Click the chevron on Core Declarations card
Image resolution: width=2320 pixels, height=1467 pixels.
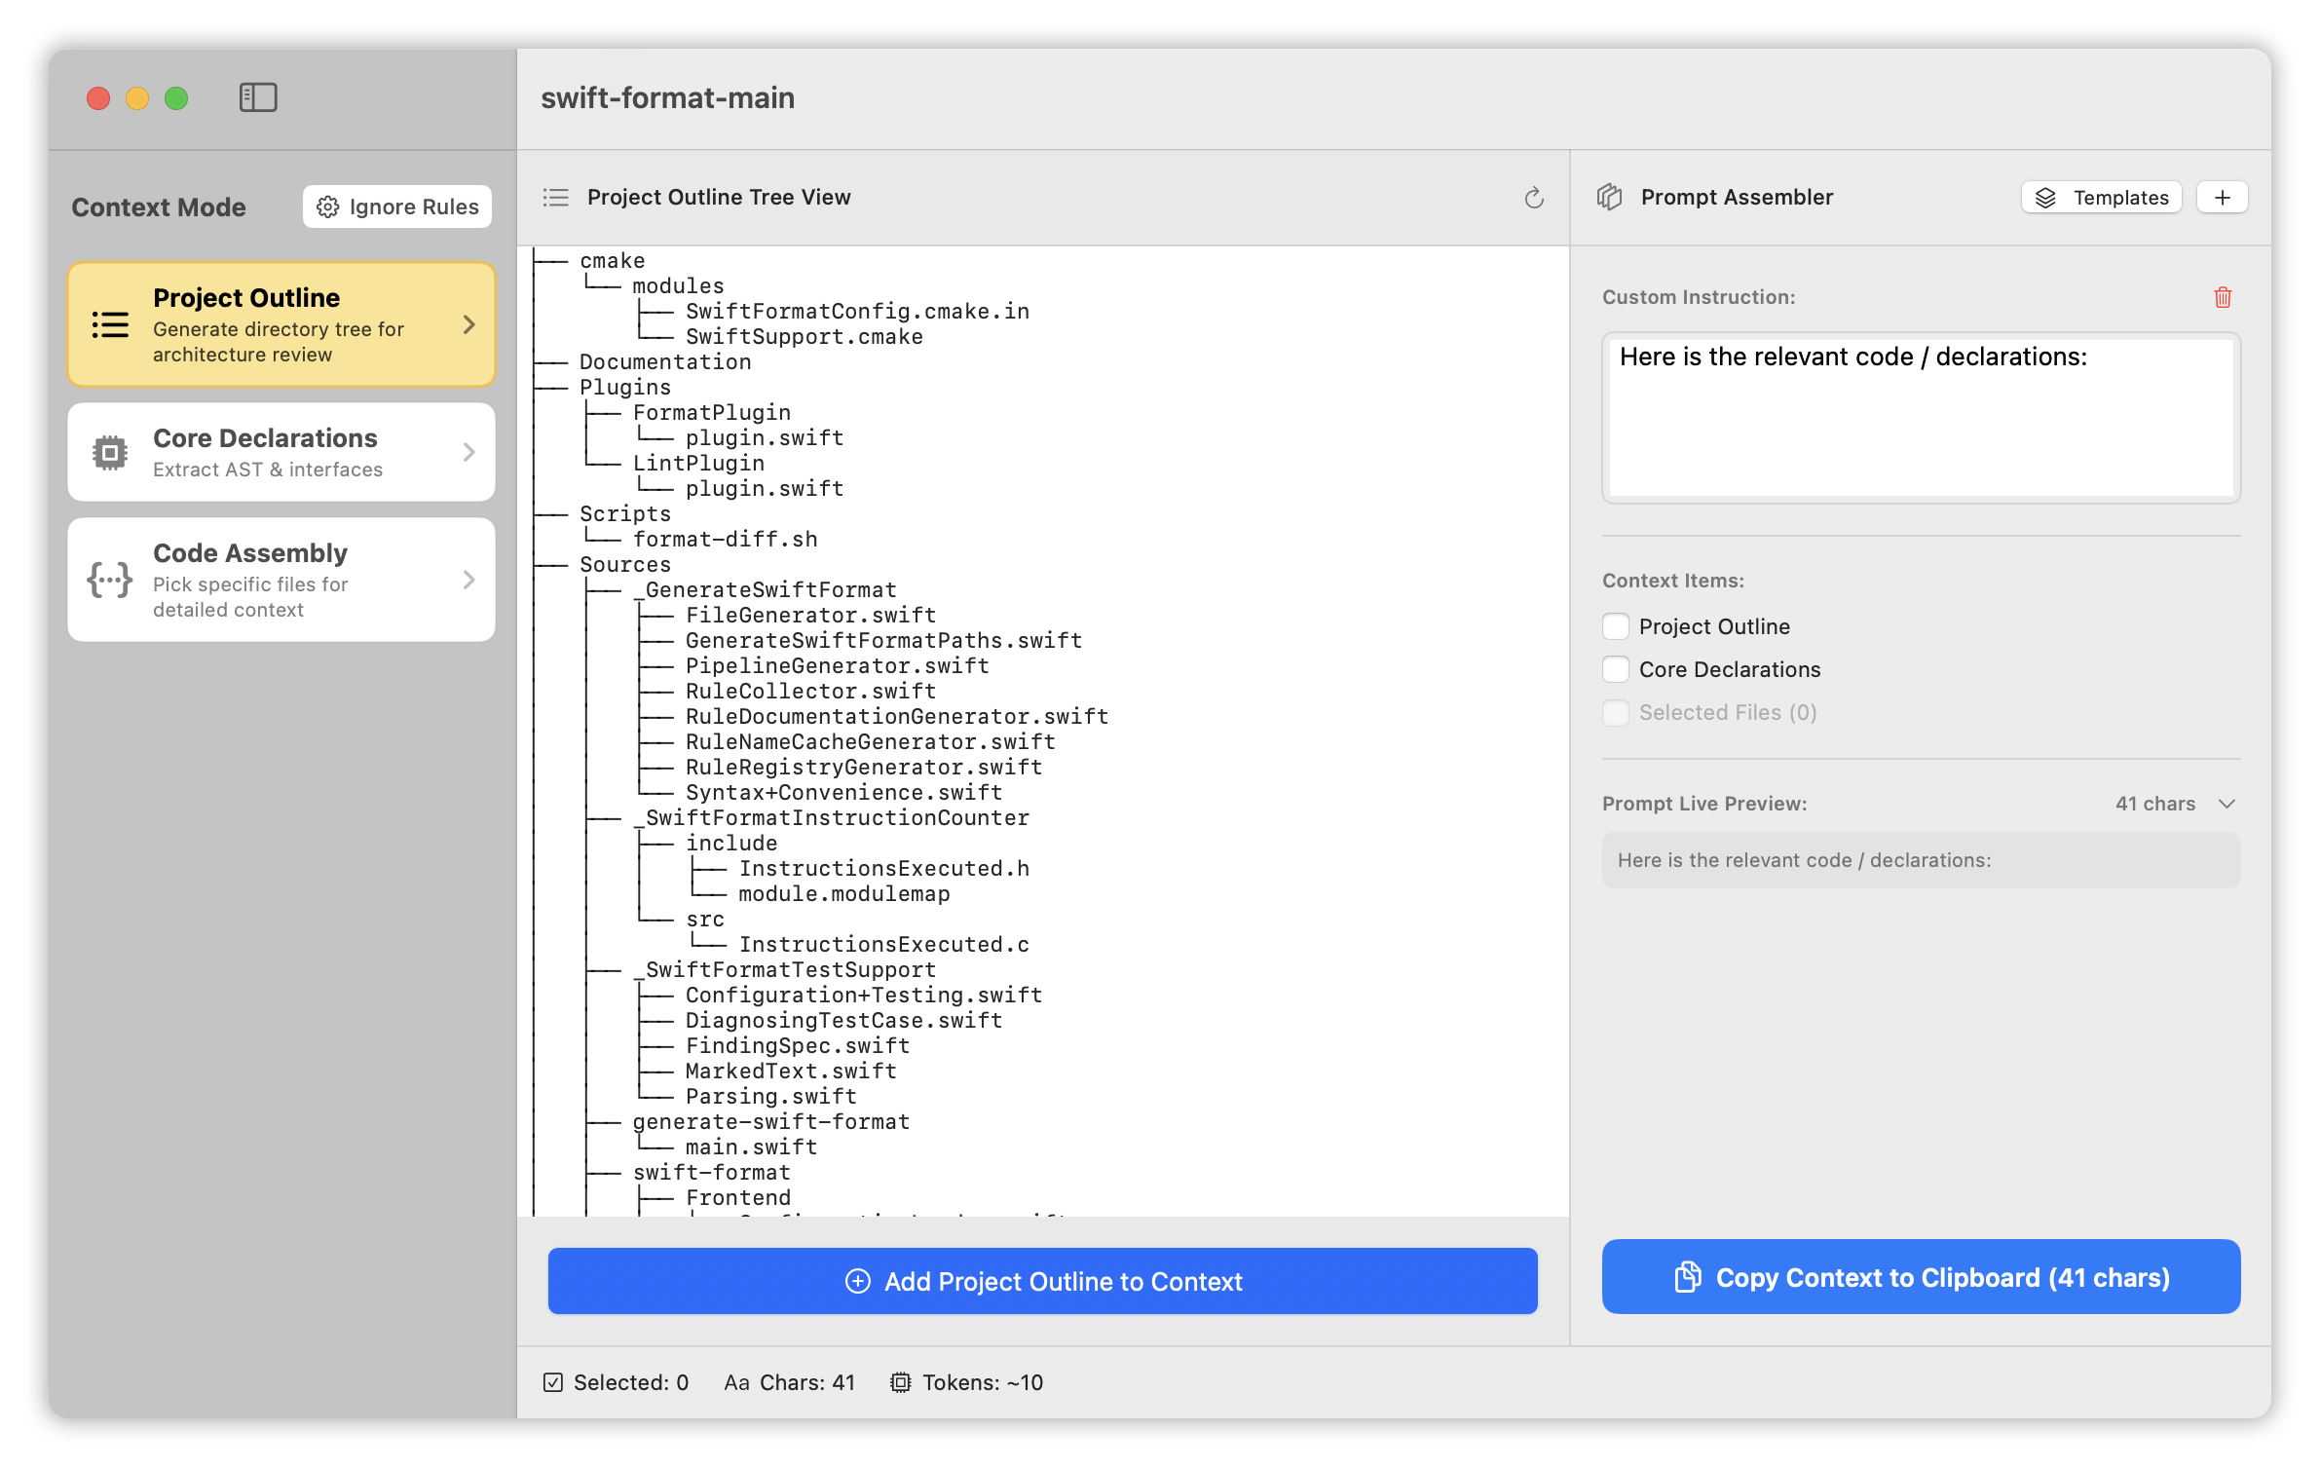(x=469, y=452)
